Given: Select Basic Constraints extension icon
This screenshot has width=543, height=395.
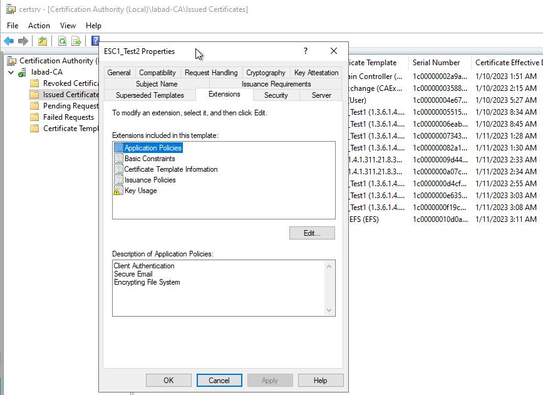Looking at the screenshot, I should pyautogui.click(x=118, y=159).
